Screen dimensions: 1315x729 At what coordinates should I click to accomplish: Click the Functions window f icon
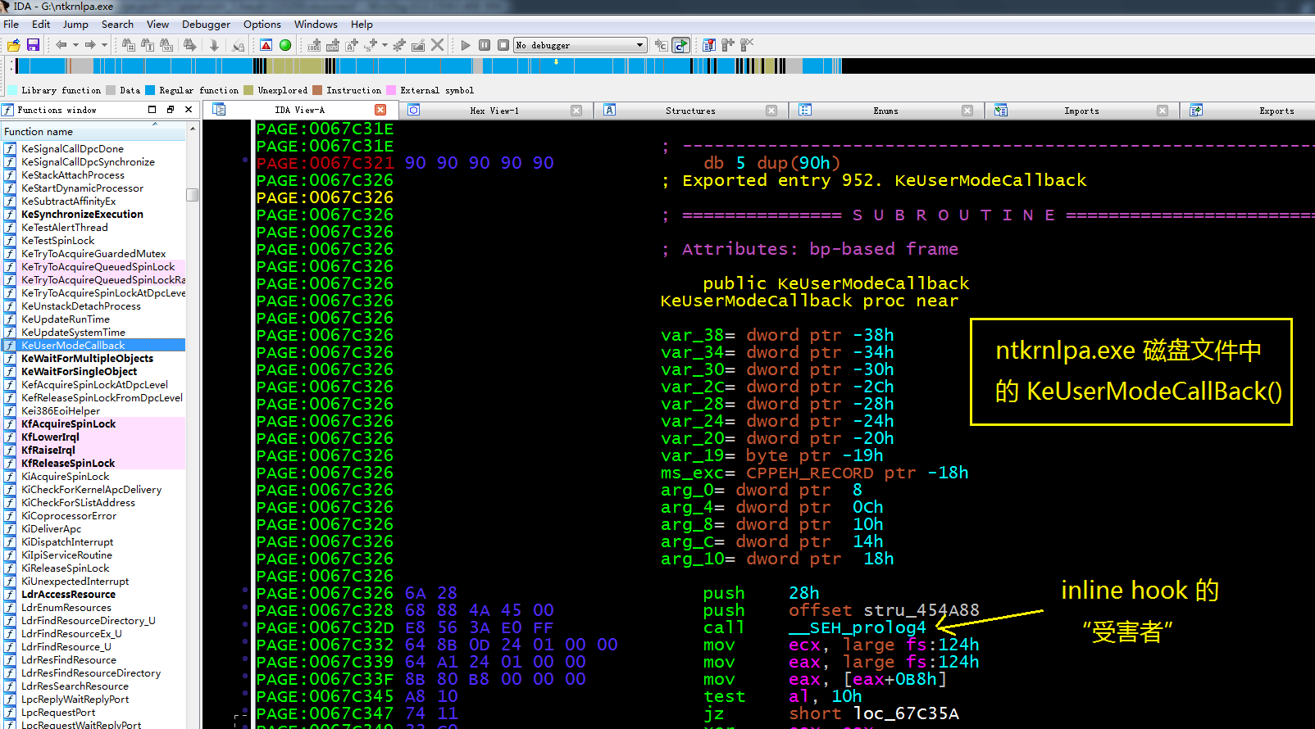[x=8, y=110]
